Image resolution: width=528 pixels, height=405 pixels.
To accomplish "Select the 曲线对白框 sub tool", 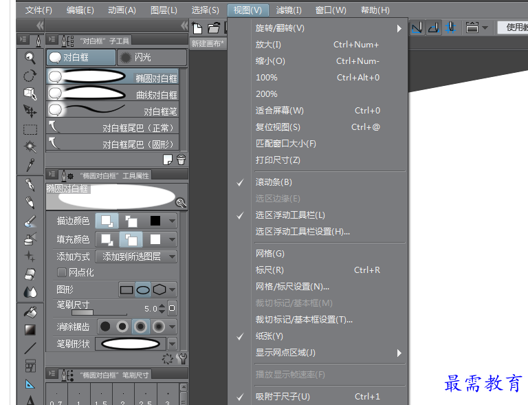I will (x=113, y=94).
